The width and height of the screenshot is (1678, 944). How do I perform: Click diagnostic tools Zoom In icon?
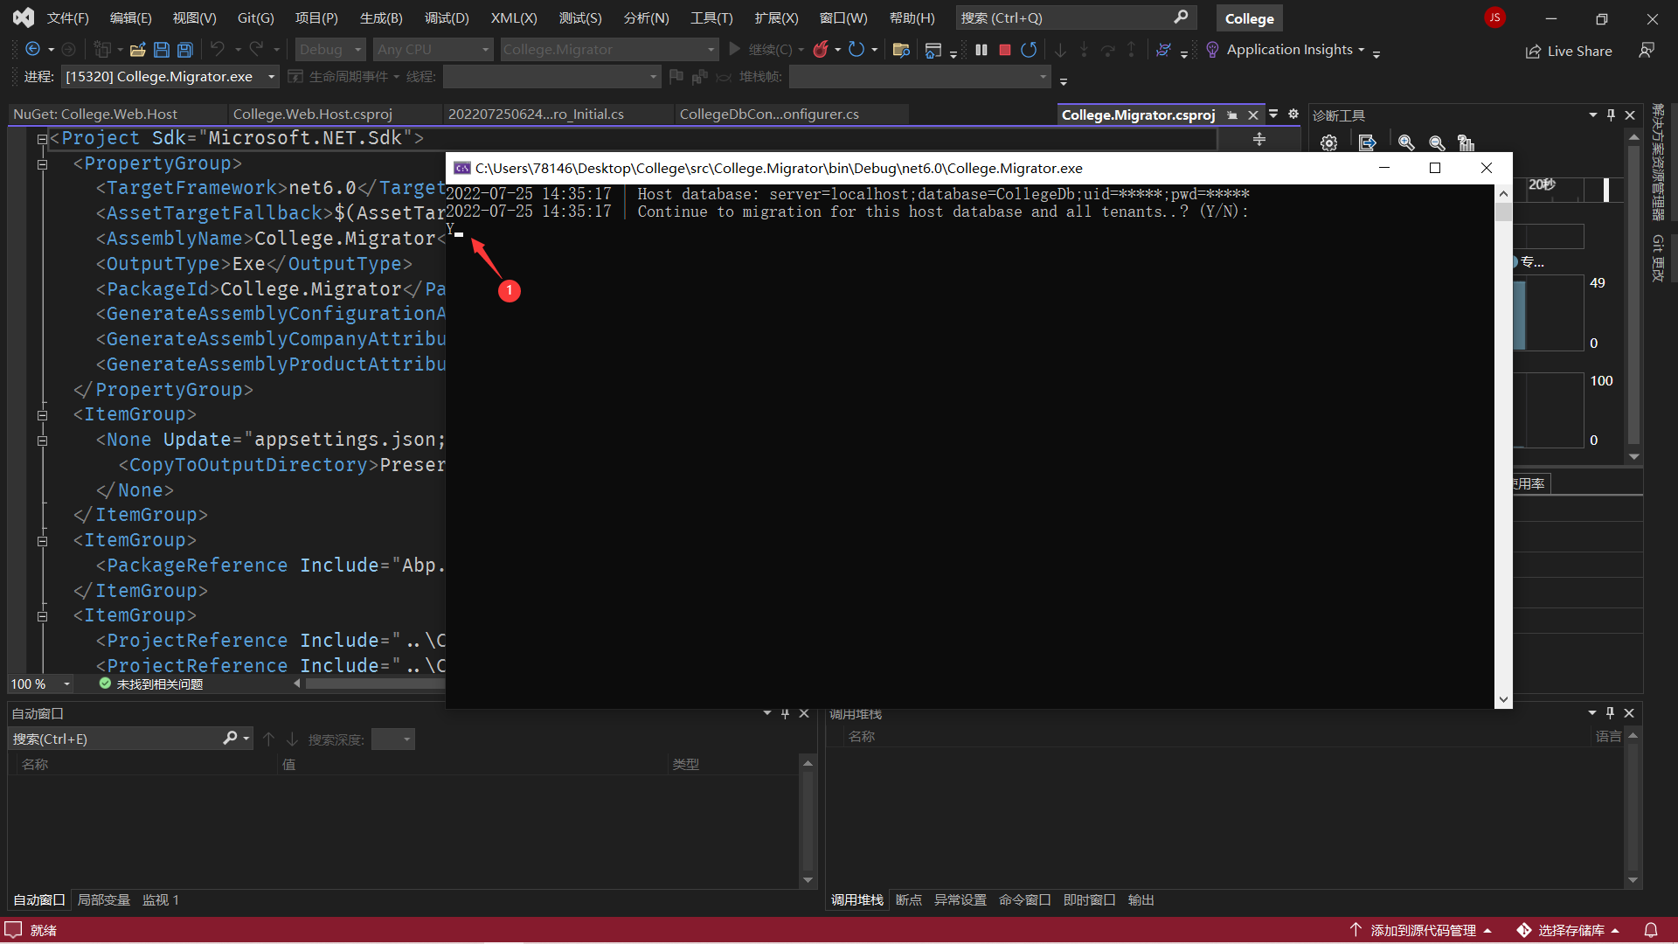tap(1406, 142)
